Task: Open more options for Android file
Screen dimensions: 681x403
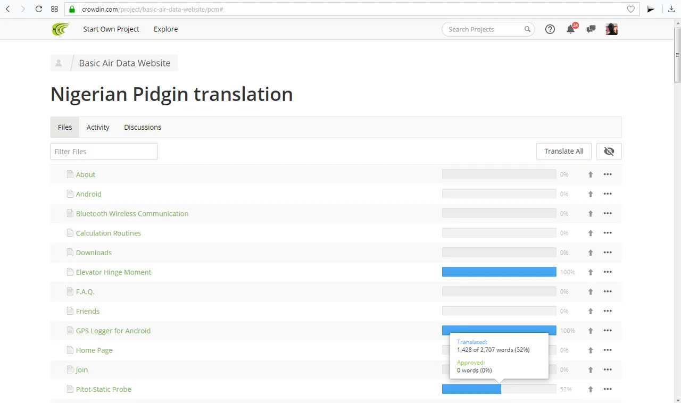Action: 608,194
